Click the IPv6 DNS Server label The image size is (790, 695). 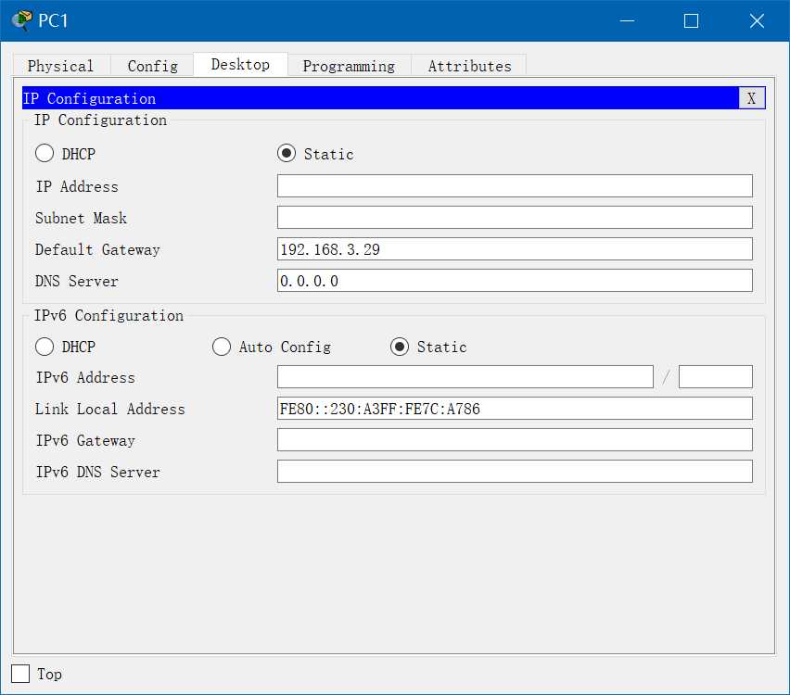pyautogui.click(x=97, y=472)
